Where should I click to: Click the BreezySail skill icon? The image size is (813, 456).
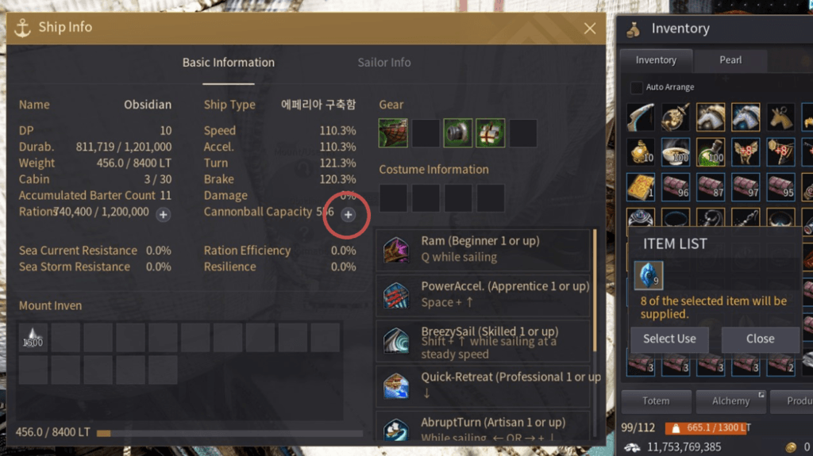point(396,340)
